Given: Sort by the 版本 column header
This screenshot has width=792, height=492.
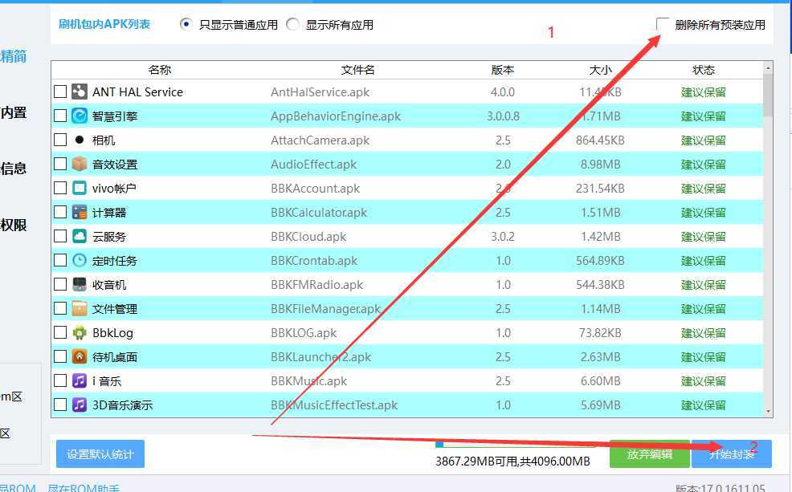Looking at the screenshot, I should pyautogui.click(x=503, y=70).
